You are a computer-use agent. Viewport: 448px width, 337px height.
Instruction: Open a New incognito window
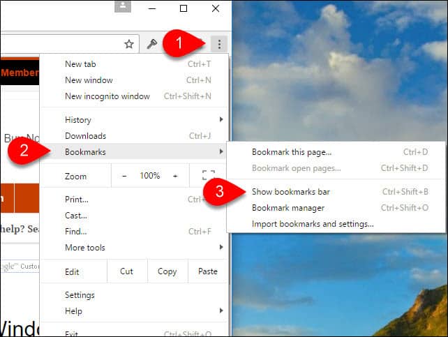coord(134,96)
